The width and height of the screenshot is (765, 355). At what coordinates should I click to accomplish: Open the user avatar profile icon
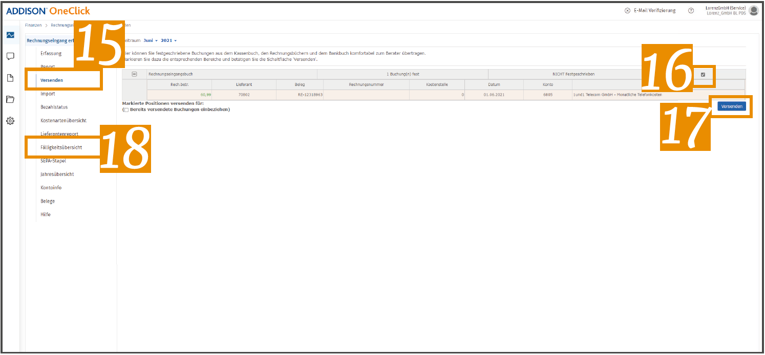[x=753, y=10]
